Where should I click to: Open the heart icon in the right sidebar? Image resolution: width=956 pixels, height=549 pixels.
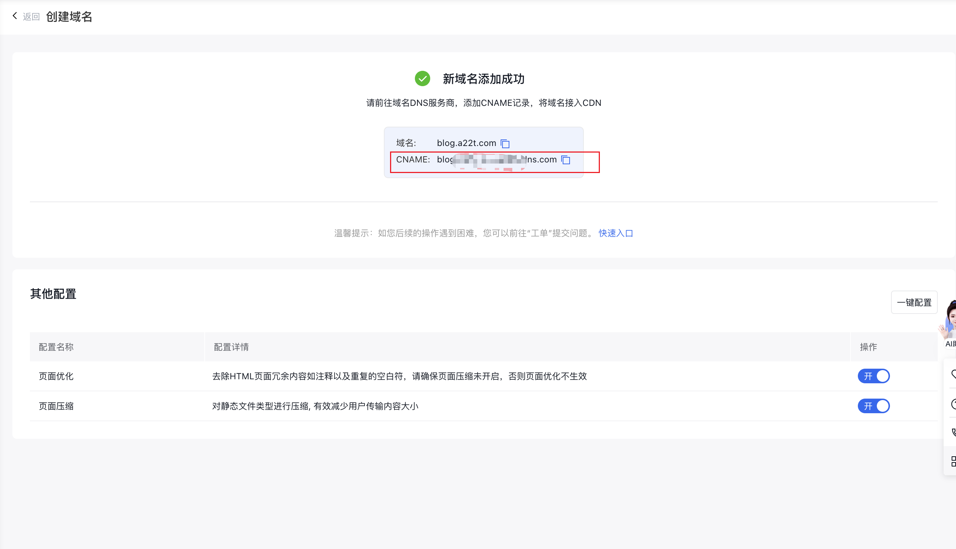954,375
